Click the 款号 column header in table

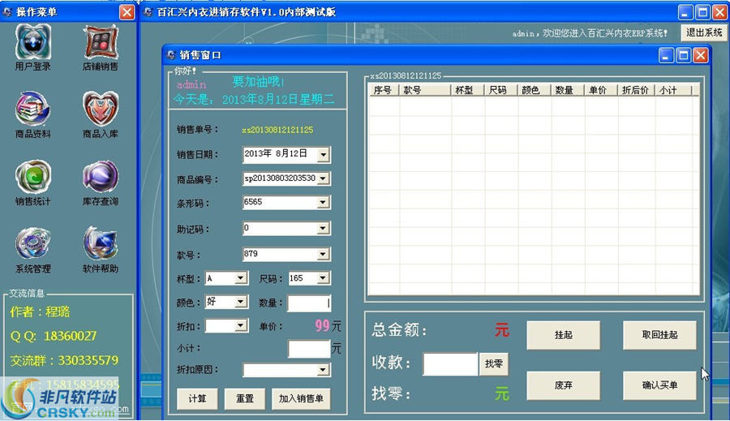[424, 90]
